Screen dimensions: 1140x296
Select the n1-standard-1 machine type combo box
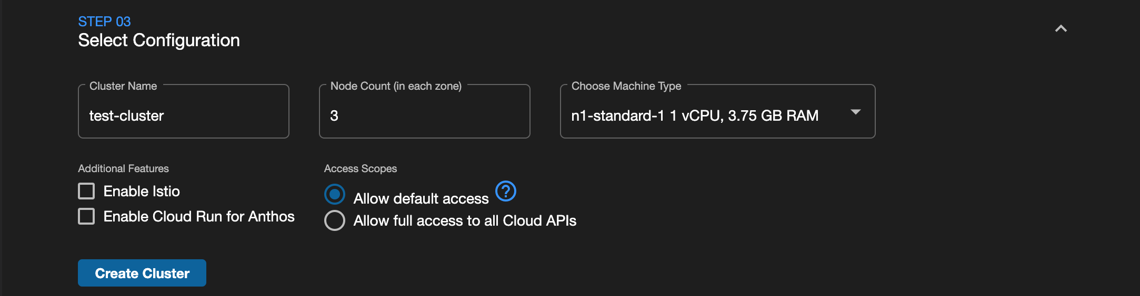pyautogui.click(x=718, y=111)
